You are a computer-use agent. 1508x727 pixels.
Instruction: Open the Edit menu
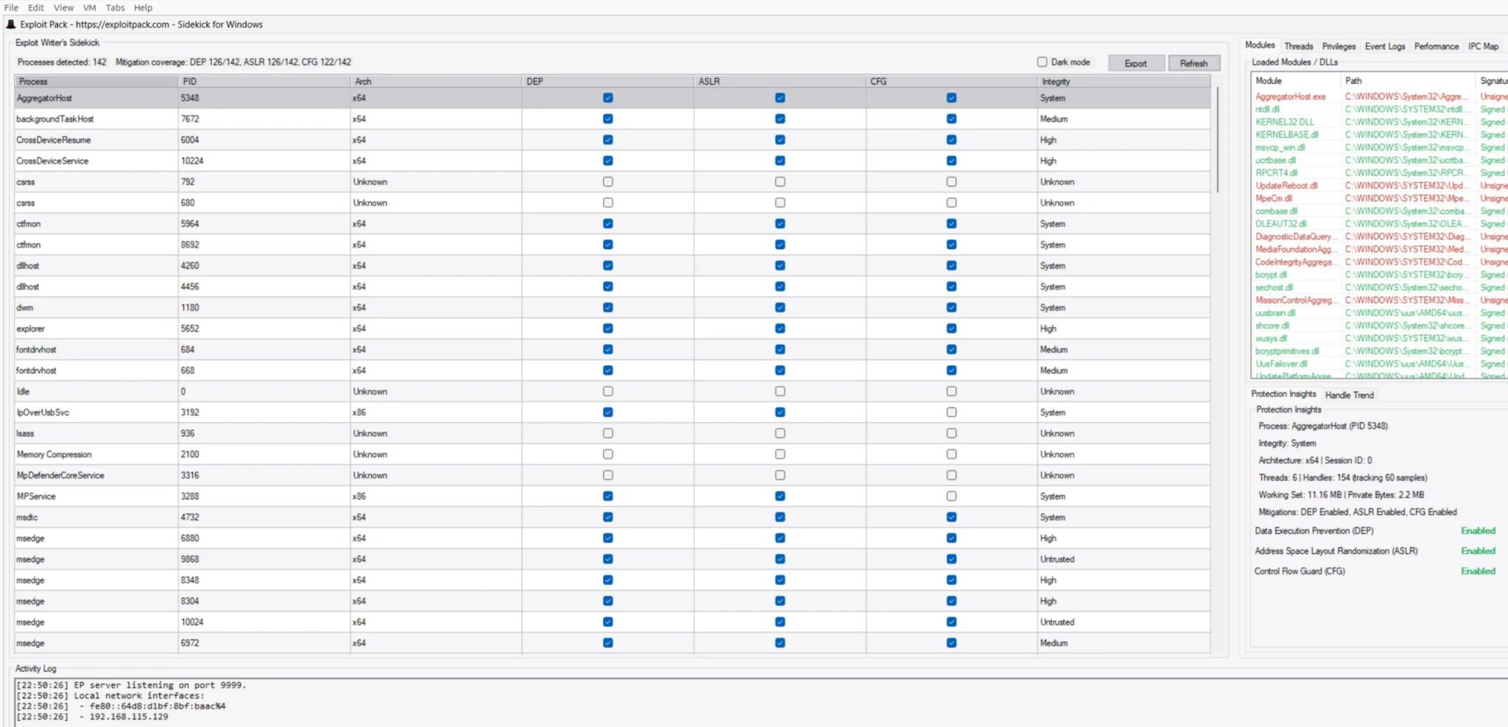[36, 7]
